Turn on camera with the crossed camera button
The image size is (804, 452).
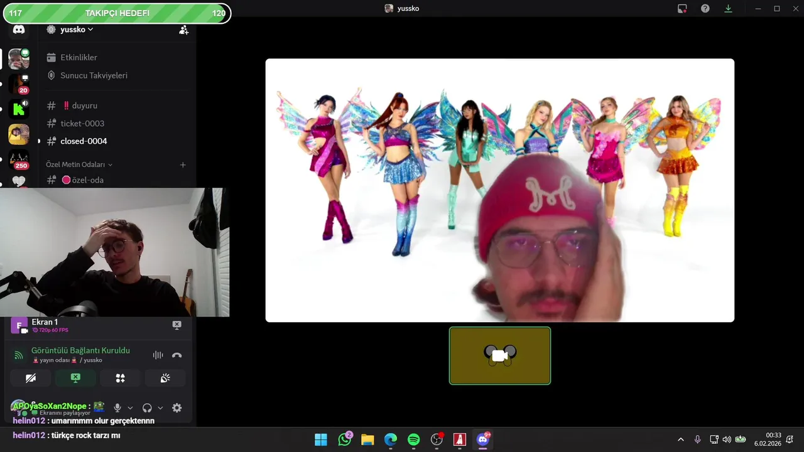[x=31, y=378]
